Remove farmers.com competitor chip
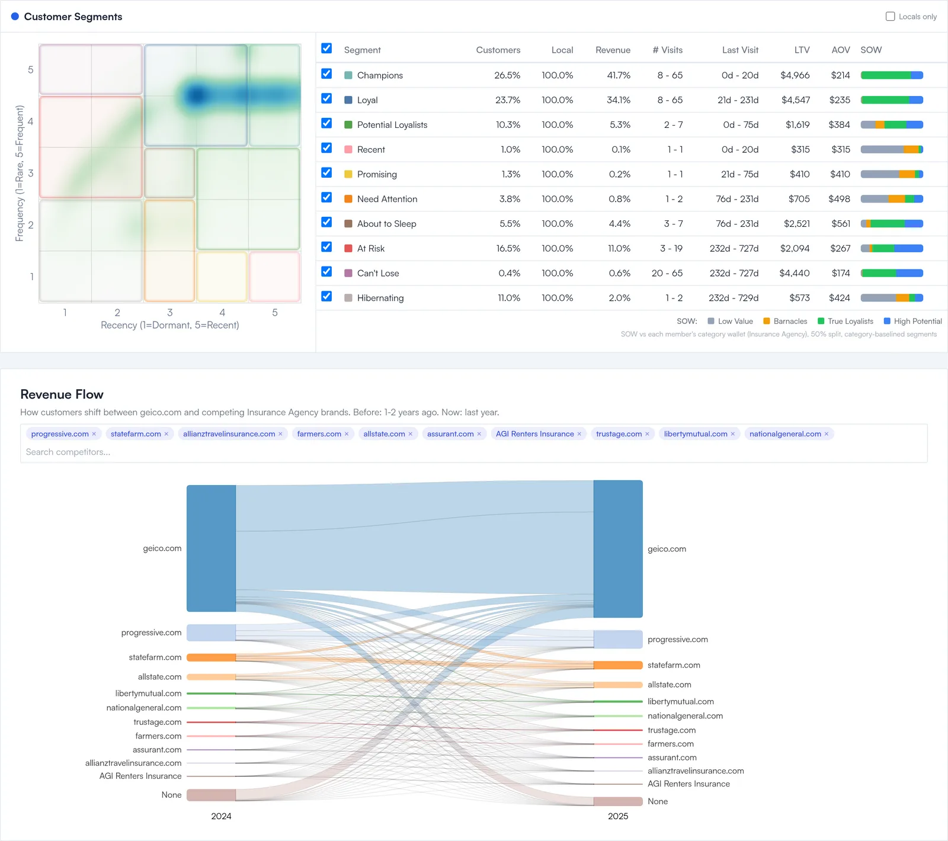 (347, 434)
